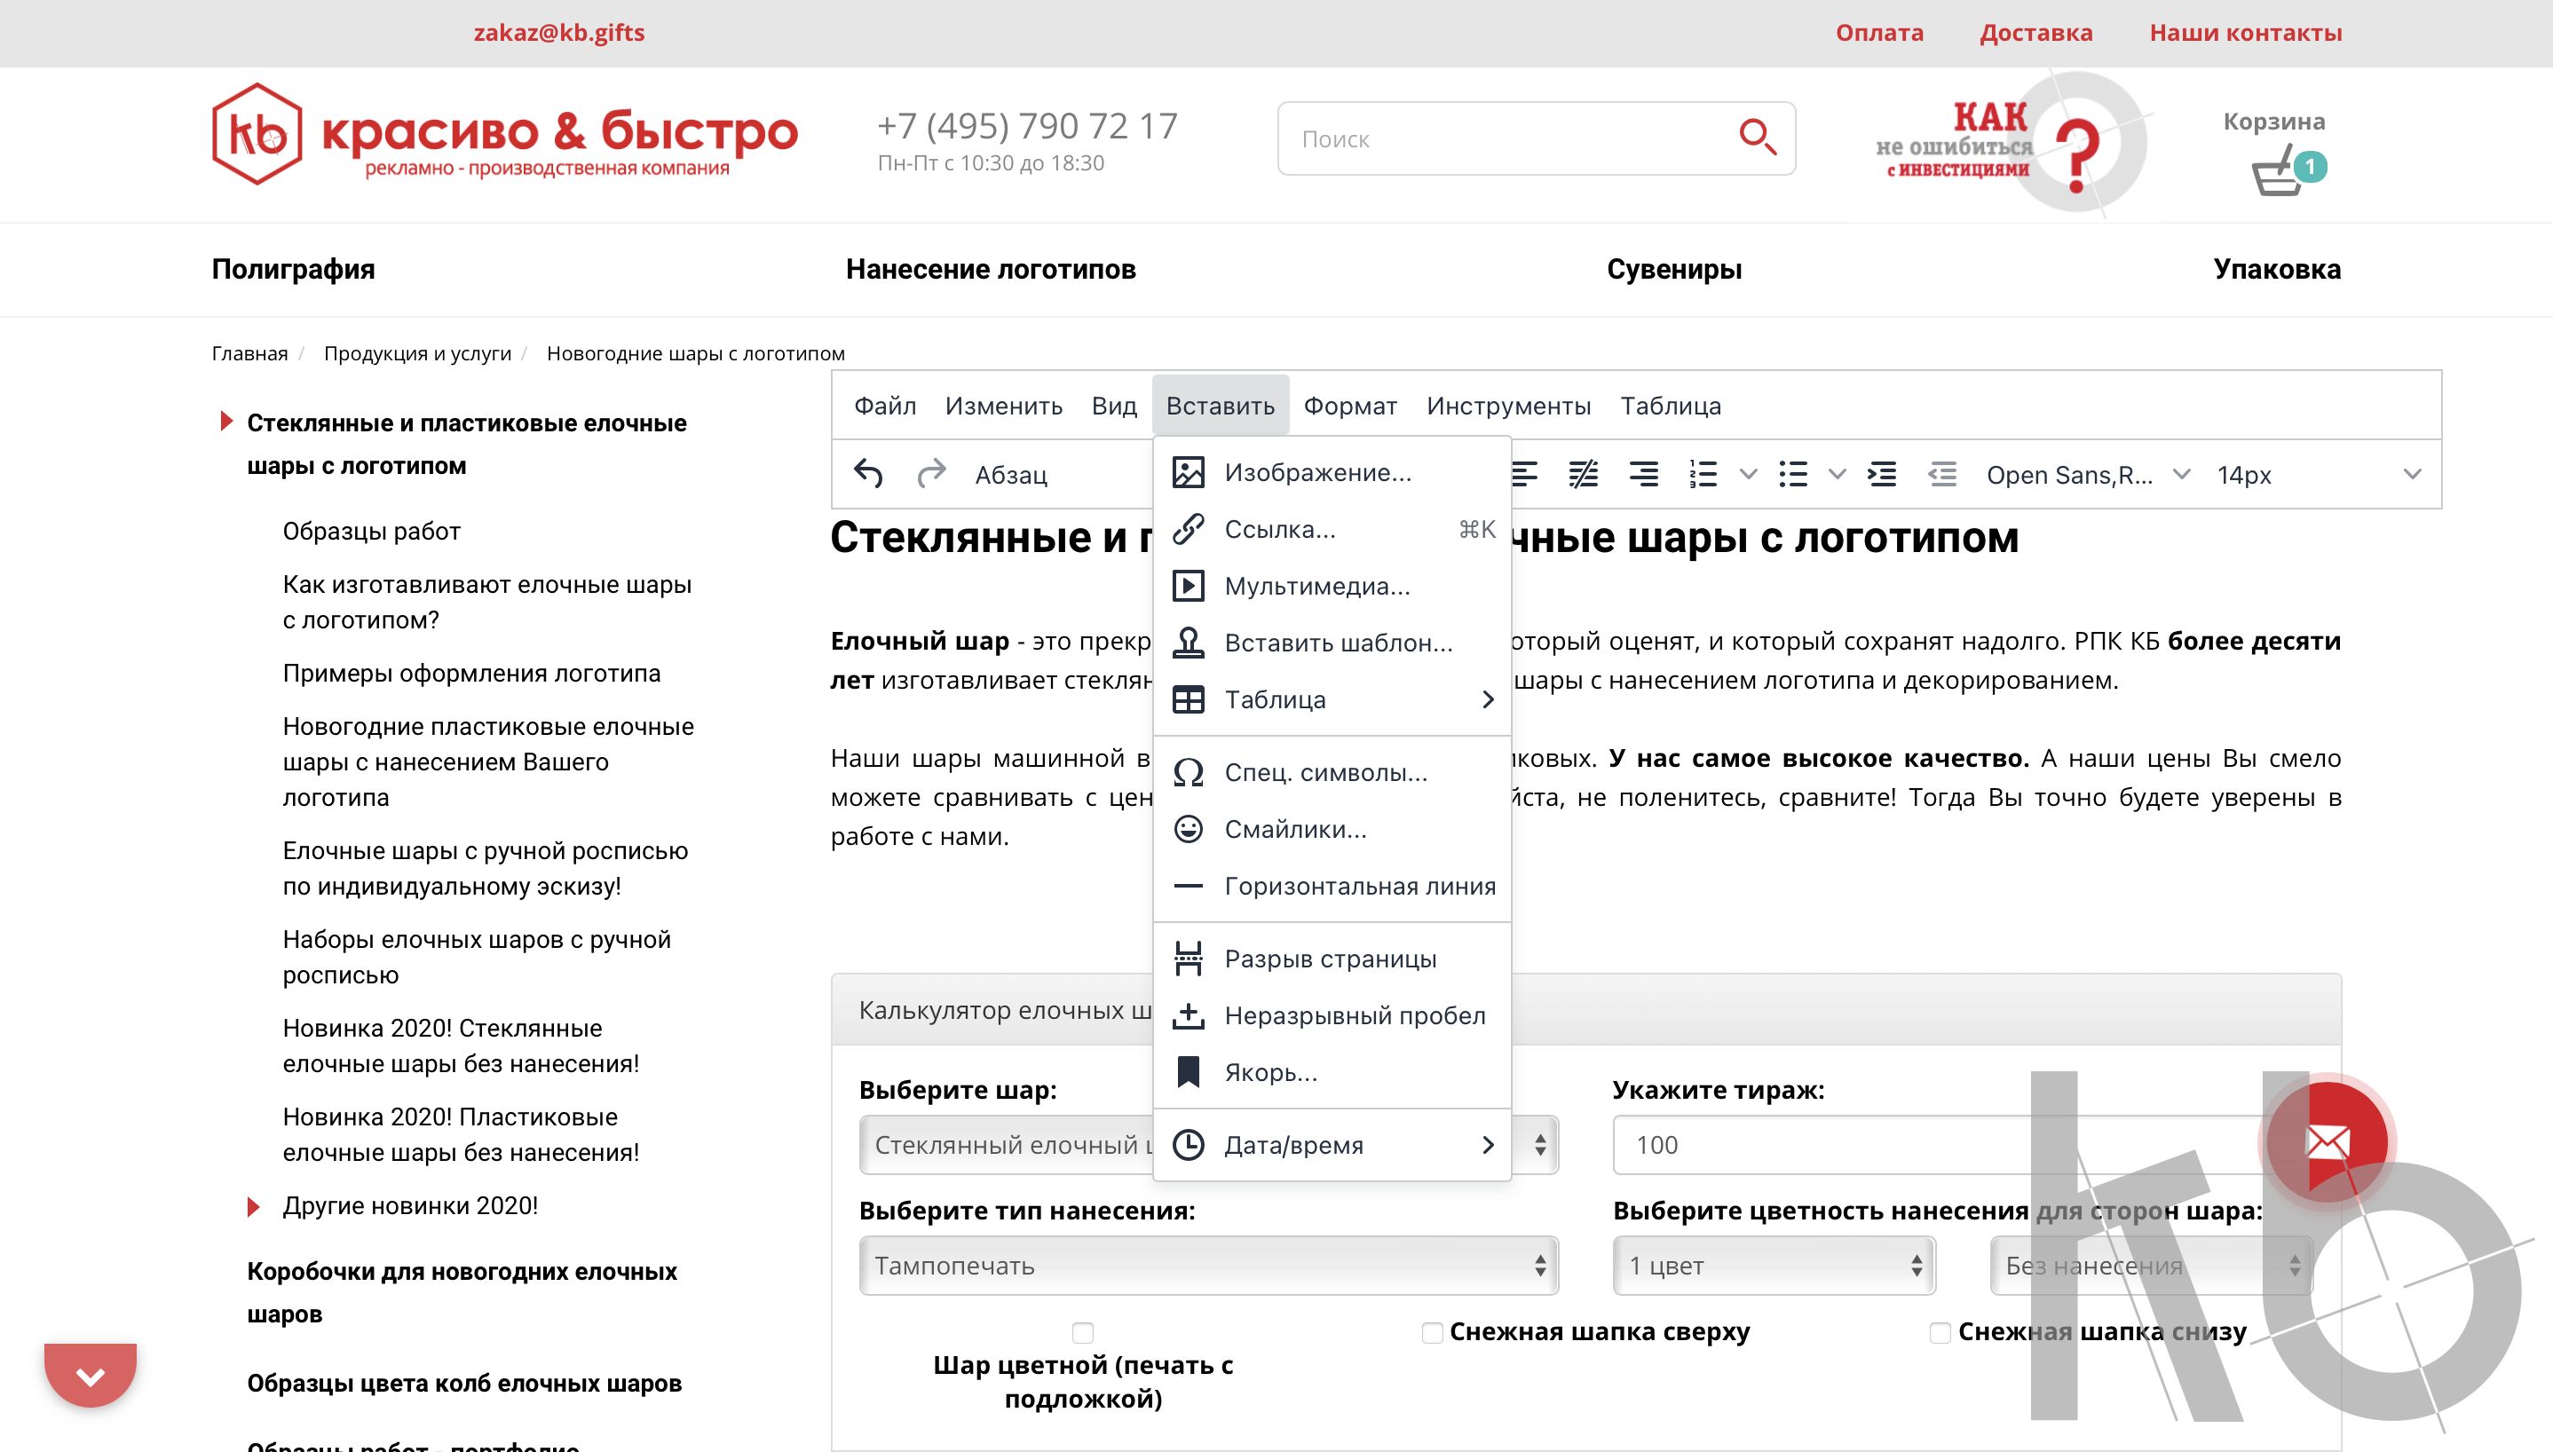The height and width of the screenshot is (1452, 2553).
Task: Click the red mail envelope chat button
Action: point(2327,1140)
